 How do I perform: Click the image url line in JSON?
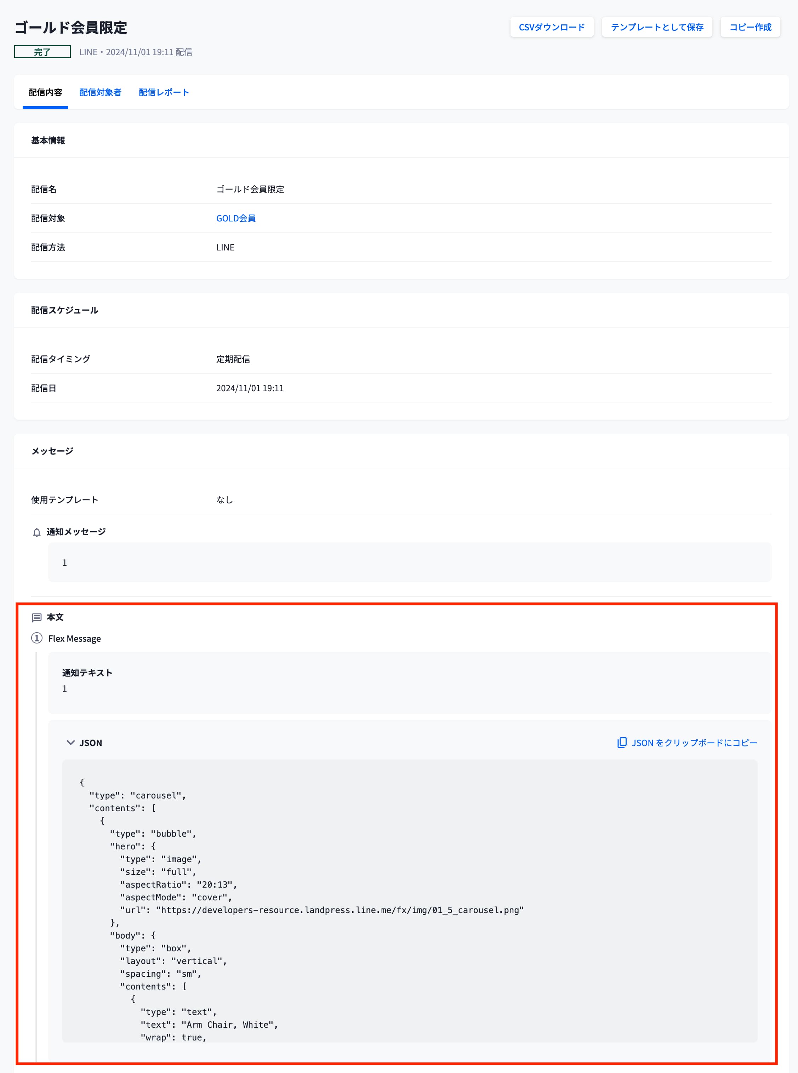coord(322,910)
